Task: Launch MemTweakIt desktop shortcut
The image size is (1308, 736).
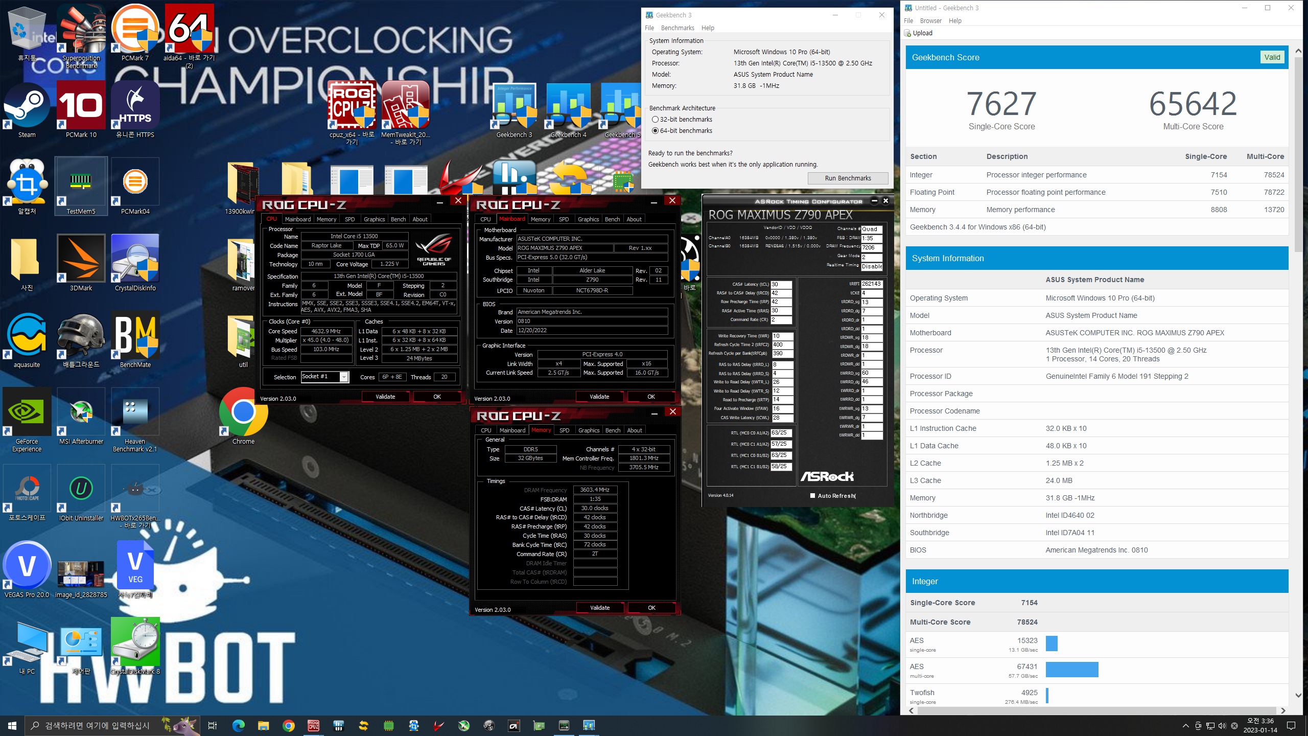Action: click(406, 112)
